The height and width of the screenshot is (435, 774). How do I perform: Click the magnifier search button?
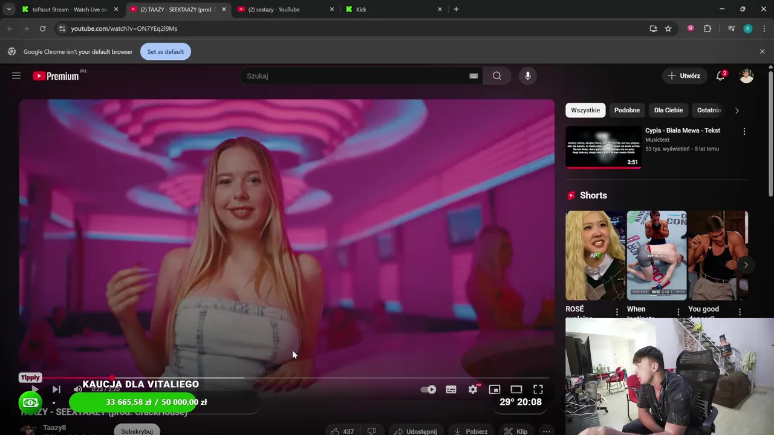[x=496, y=76]
